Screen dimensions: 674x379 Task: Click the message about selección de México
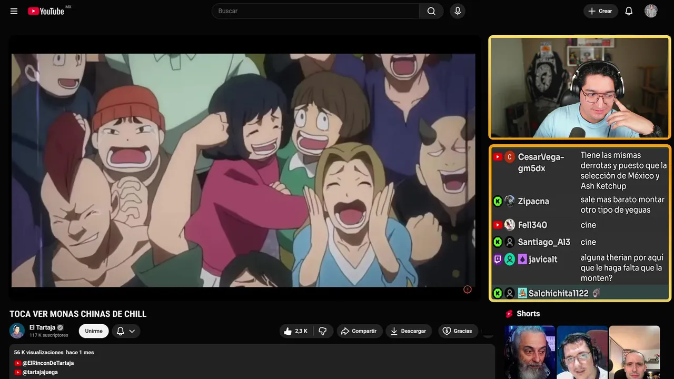[623, 171]
